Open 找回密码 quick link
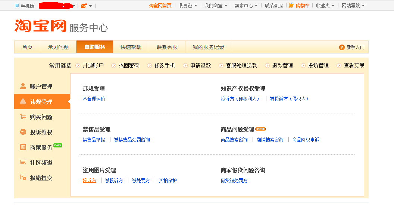Screen dimensions: 394x205 (x=129, y=65)
